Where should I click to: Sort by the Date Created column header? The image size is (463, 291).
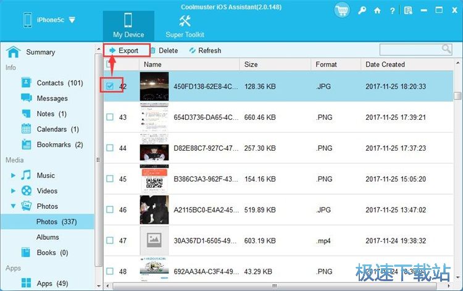pyautogui.click(x=407, y=64)
